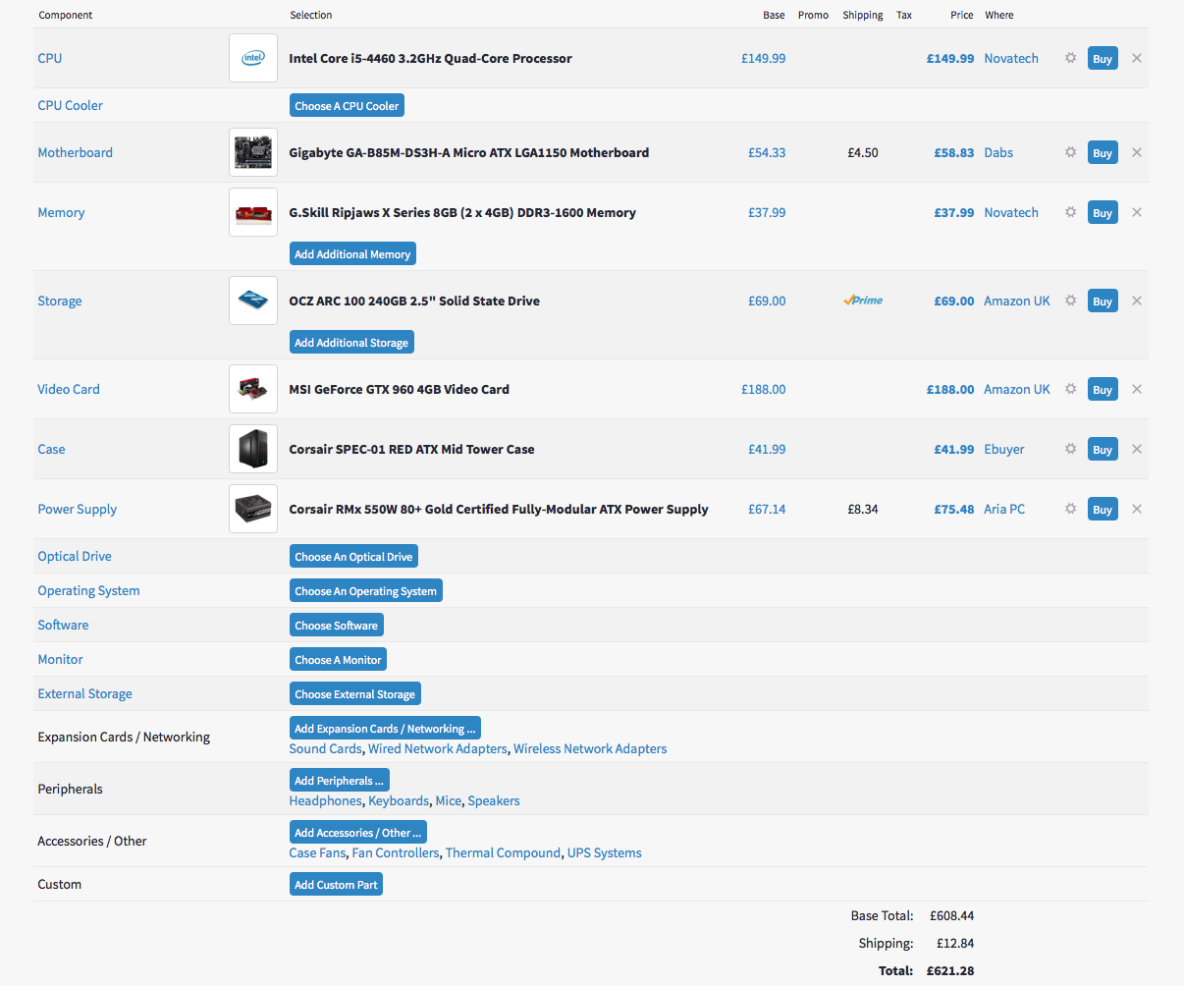Buy the Memory from Novatech
This screenshot has width=1184, height=986.
pyautogui.click(x=1103, y=213)
